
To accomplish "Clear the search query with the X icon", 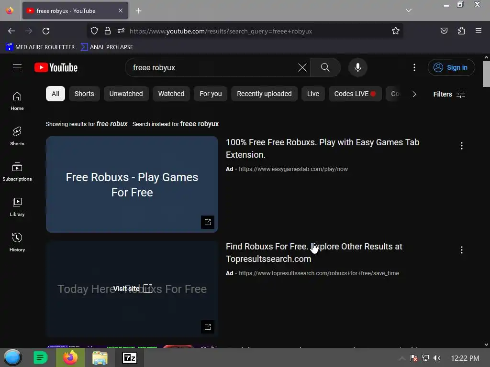I will click(x=302, y=67).
